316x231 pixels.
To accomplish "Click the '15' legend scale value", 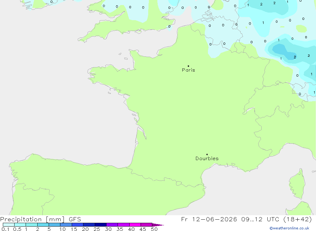I will coord(74,229).
